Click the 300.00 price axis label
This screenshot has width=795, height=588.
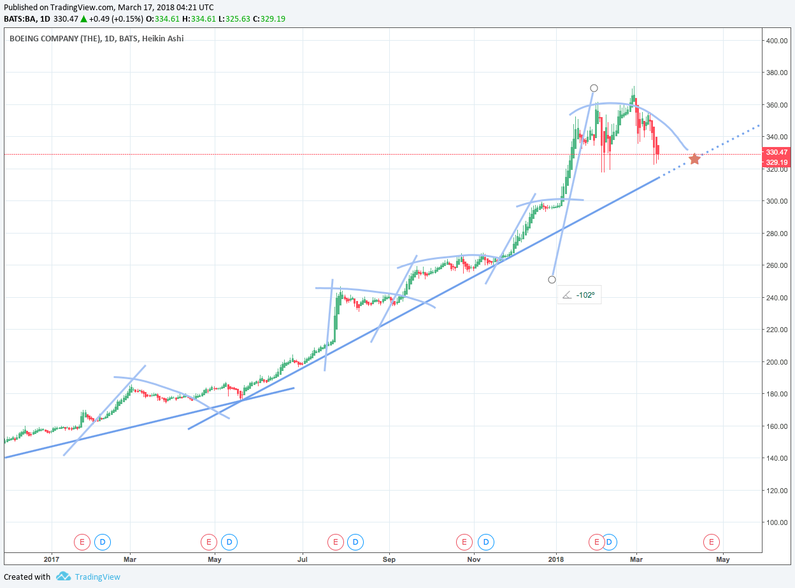point(777,201)
